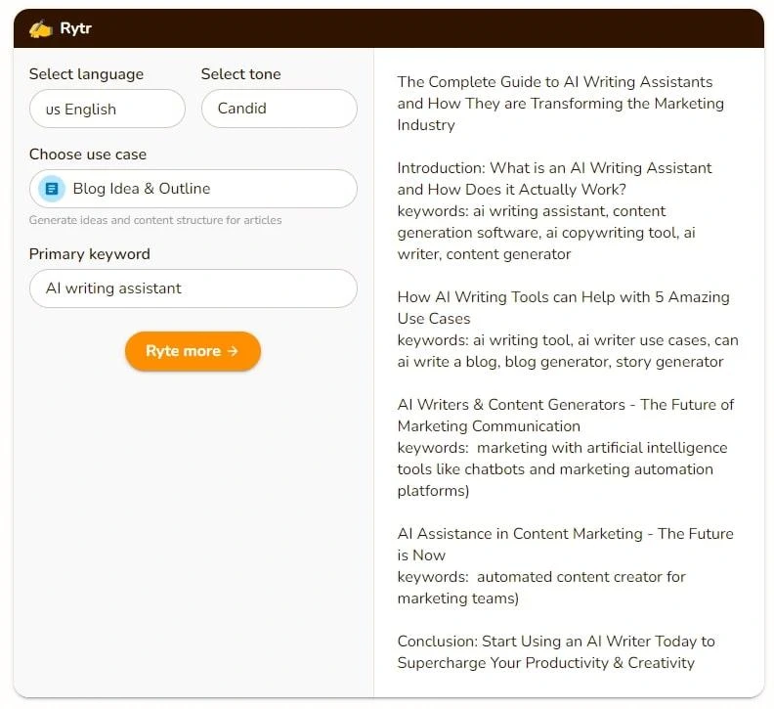Click the use case helper text about articles
The height and width of the screenshot is (709, 774).
(155, 220)
